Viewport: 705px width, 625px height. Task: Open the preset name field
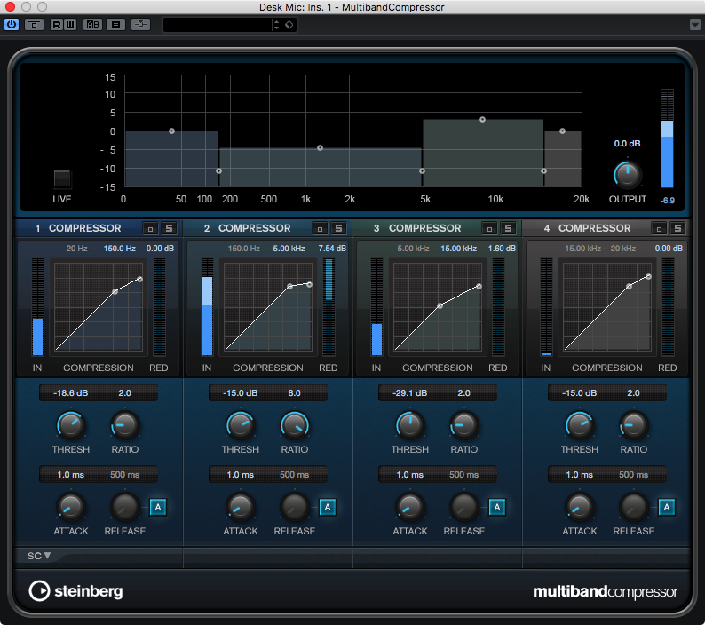pos(218,25)
